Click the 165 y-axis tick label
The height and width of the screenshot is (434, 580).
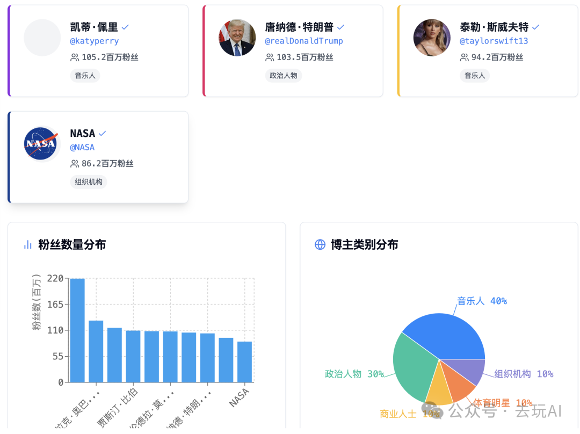pyautogui.click(x=55, y=304)
